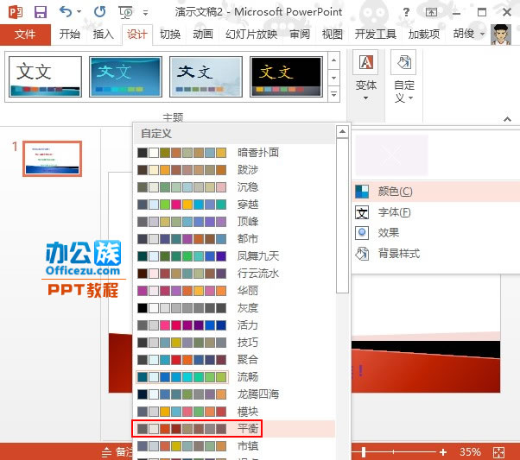The height and width of the screenshot is (460, 520).
Task: Open the 效果 (Effects) submenu
Action: (388, 233)
